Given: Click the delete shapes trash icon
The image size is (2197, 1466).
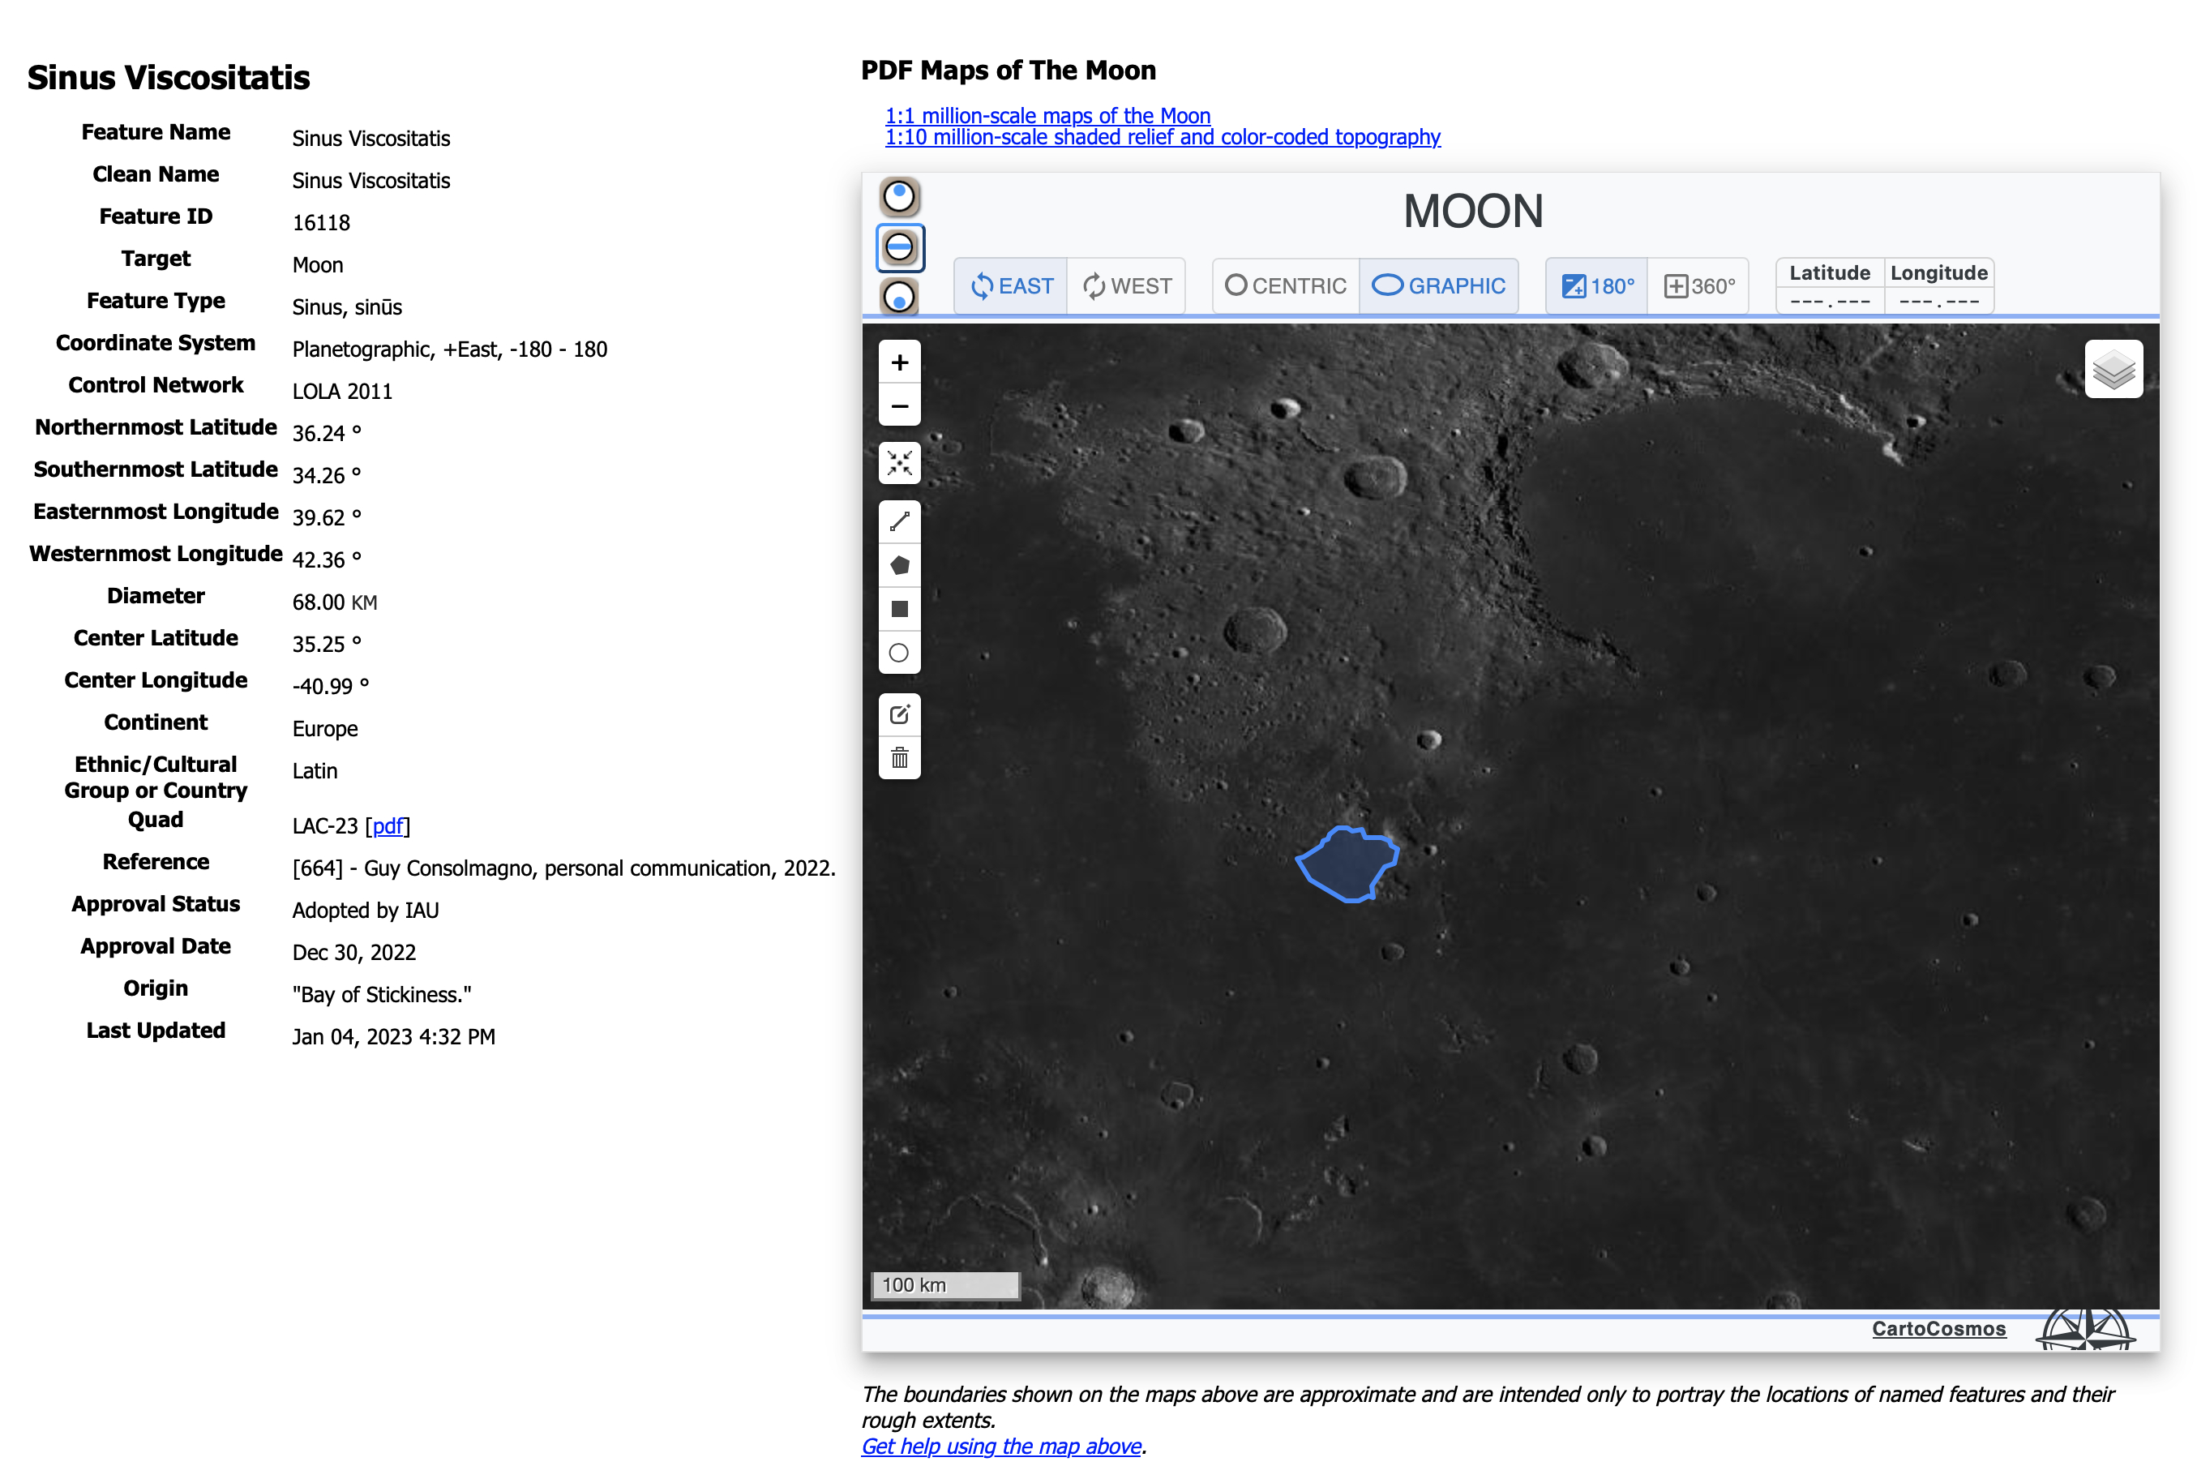Looking at the screenshot, I should point(899,758).
